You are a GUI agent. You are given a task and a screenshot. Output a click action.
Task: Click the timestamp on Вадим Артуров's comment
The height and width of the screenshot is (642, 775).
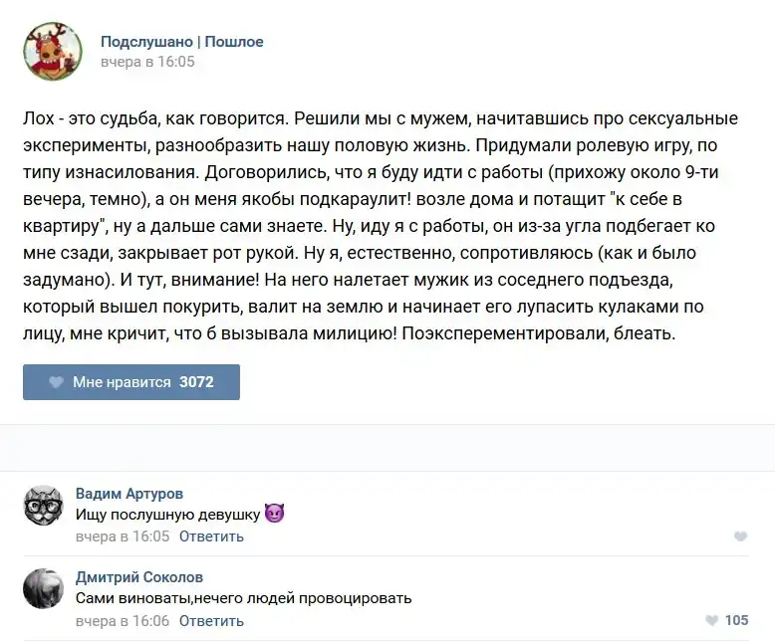point(123,536)
